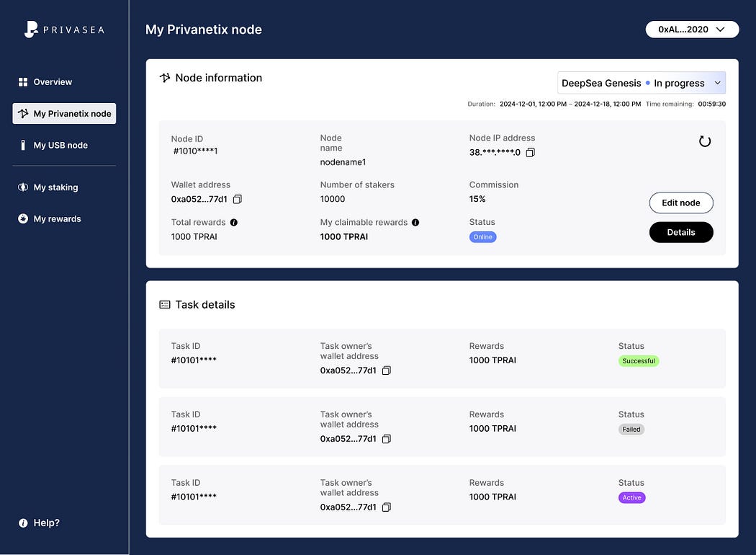Click the Help info icon
The height and width of the screenshot is (555, 756).
pos(22,523)
